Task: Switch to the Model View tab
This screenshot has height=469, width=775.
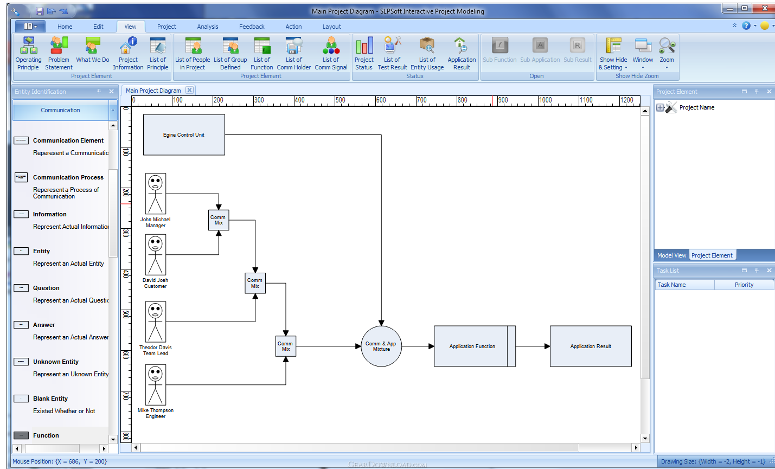Action: pyautogui.click(x=671, y=255)
